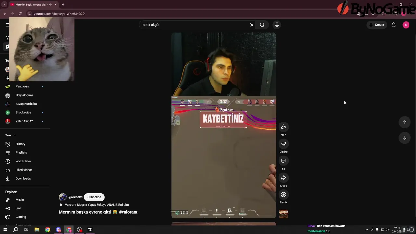Image resolution: width=416 pixels, height=234 pixels.
Task: Go to the next short with down arrow
Action: [x=405, y=138]
